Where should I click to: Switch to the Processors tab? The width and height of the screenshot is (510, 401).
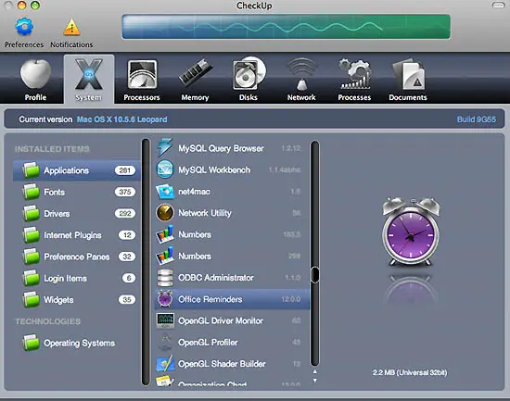coord(142,80)
